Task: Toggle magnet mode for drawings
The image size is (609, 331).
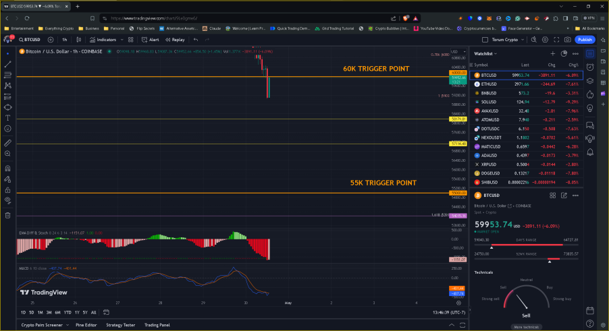Action: tap(7, 169)
